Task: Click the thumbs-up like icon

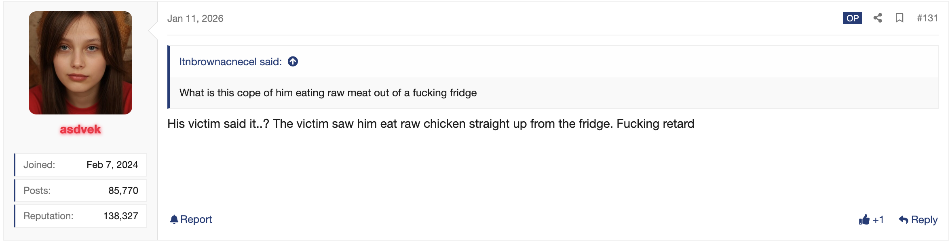Action: pyautogui.click(x=864, y=220)
